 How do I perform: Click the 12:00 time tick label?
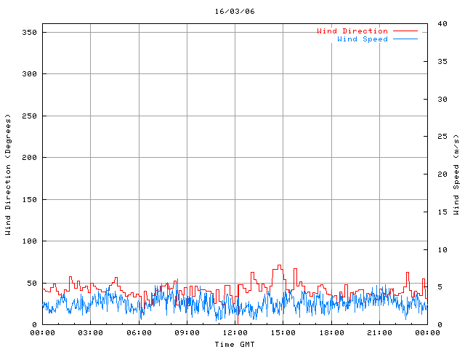pyautogui.click(x=235, y=333)
